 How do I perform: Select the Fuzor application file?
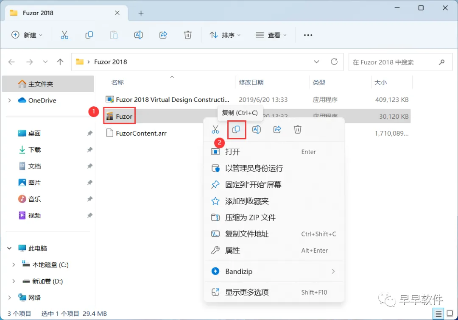coord(119,116)
